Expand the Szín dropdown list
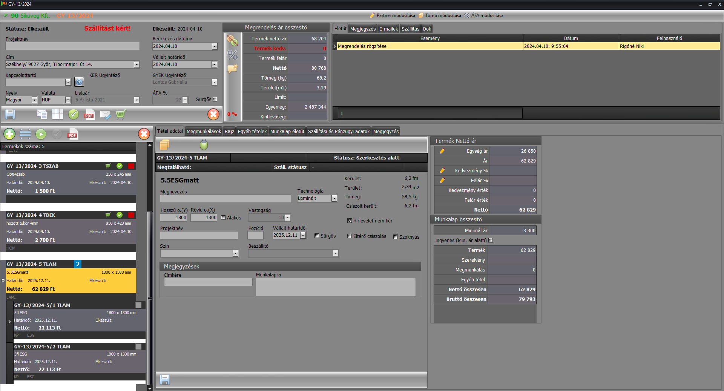This screenshot has width=724, height=391. (235, 253)
